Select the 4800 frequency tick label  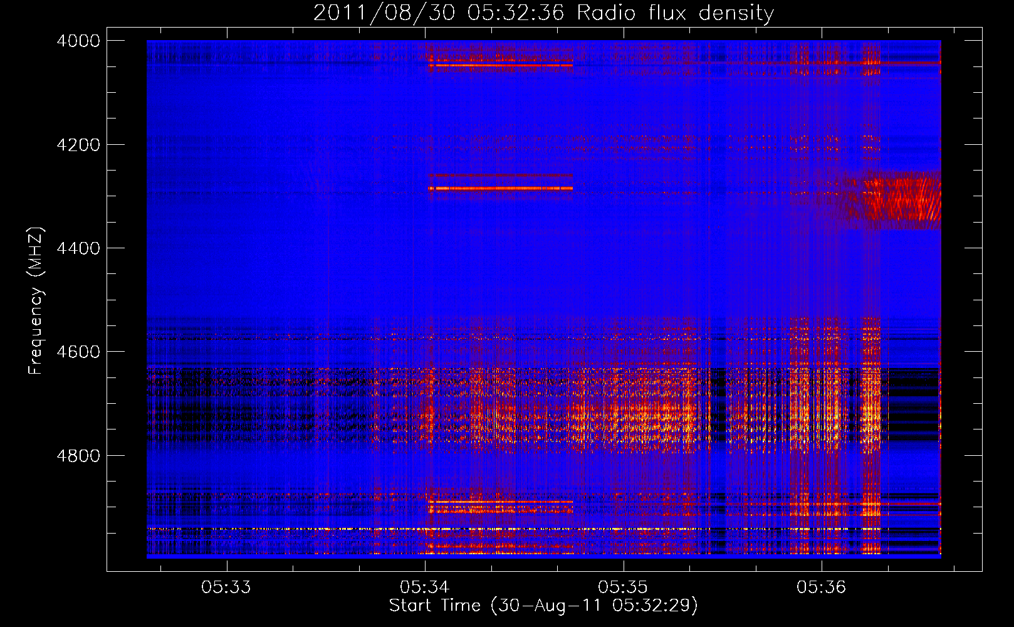78,456
